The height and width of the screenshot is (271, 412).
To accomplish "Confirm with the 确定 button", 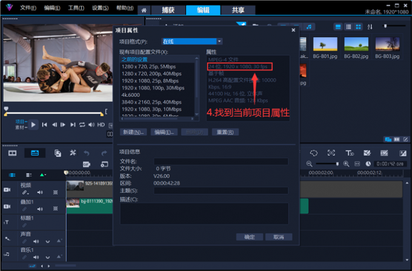I will (250, 237).
